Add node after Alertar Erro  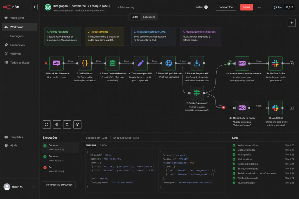click(292, 108)
